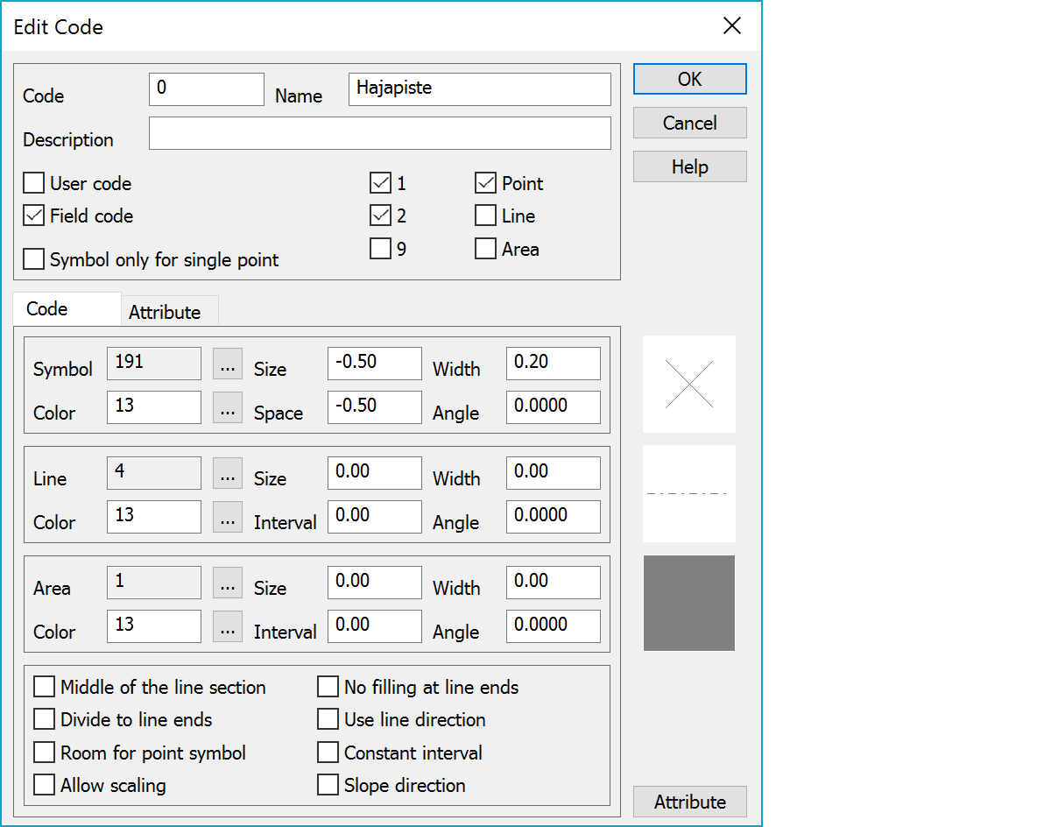Edit the Symbol Width field 0.20
This screenshot has width=1051, height=827.
point(554,364)
